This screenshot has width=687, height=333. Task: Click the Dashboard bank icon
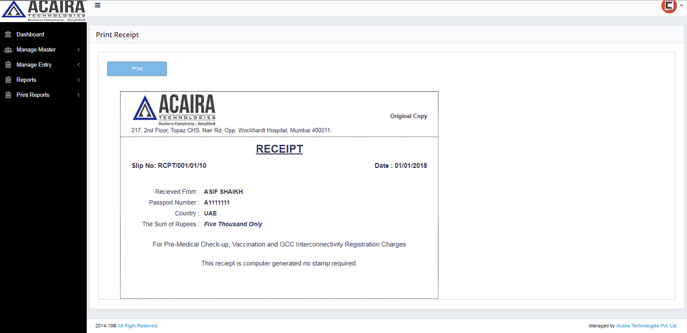pyautogui.click(x=8, y=34)
